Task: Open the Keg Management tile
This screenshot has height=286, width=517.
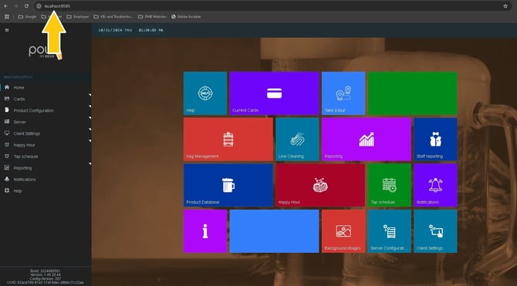Action: tap(228, 140)
